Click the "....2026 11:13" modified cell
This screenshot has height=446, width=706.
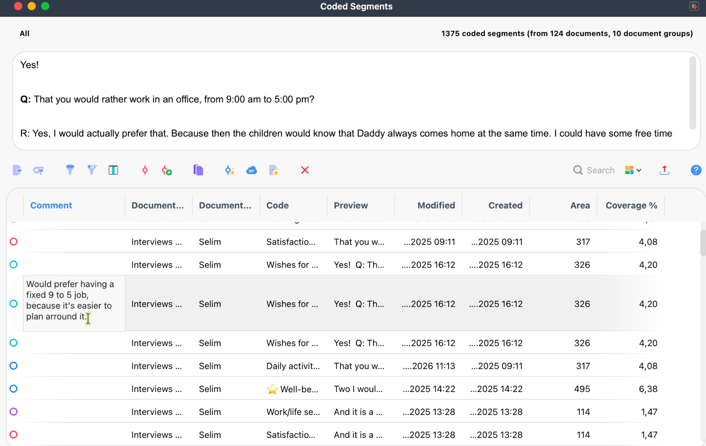(429, 366)
